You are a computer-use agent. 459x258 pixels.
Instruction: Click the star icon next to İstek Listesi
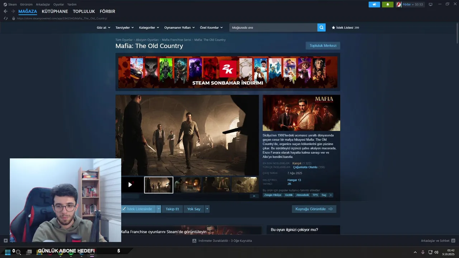pyautogui.click(x=333, y=28)
